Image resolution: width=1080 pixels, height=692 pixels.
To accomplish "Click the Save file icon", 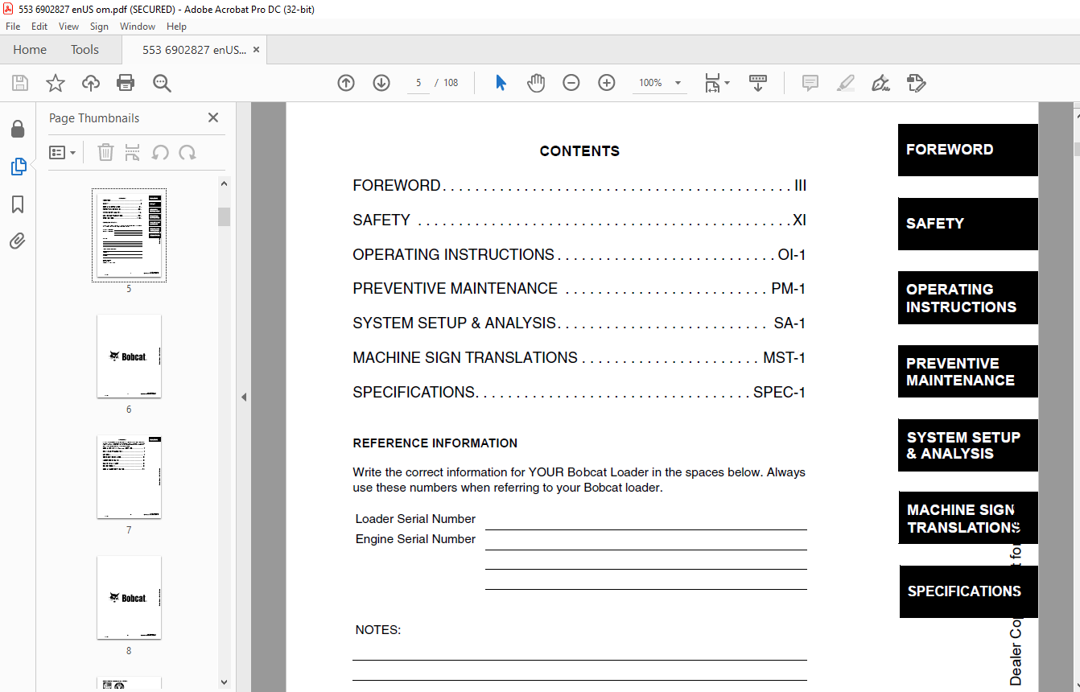I will tap(20, 83).
